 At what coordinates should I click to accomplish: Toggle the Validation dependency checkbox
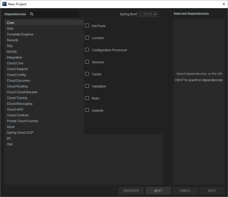pyautogui.click(x=87, y=86)
